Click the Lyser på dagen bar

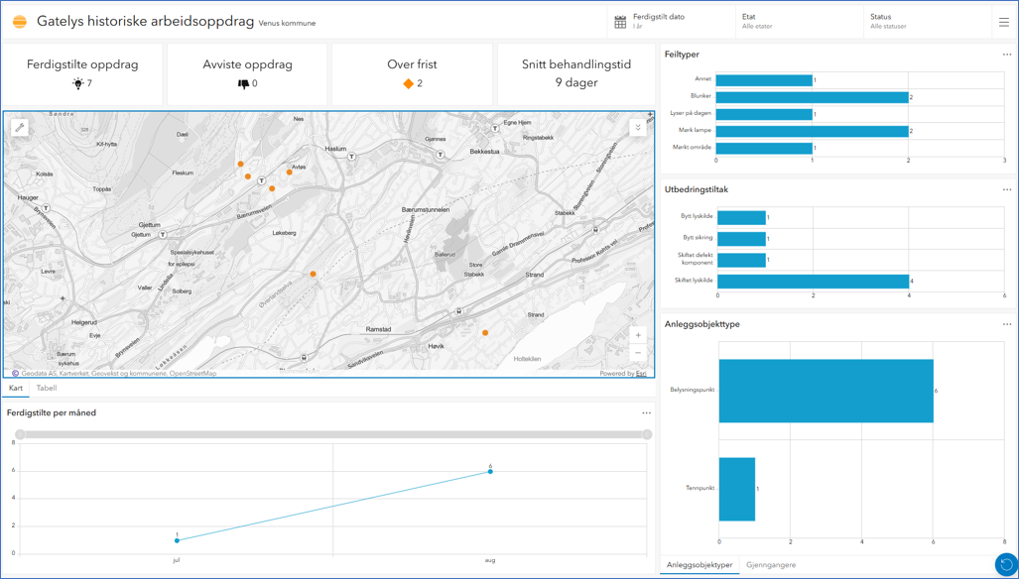coord(764,114)
